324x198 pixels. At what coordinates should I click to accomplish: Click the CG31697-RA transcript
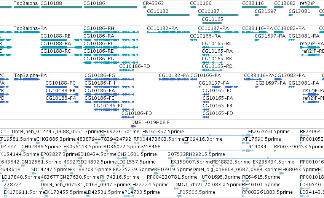[x=257, y=40]
